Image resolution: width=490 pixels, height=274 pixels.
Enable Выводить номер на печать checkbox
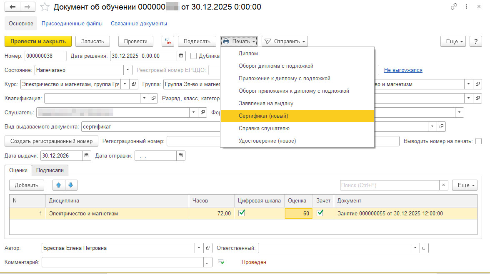pyautogui.click(x=478, y=141)
